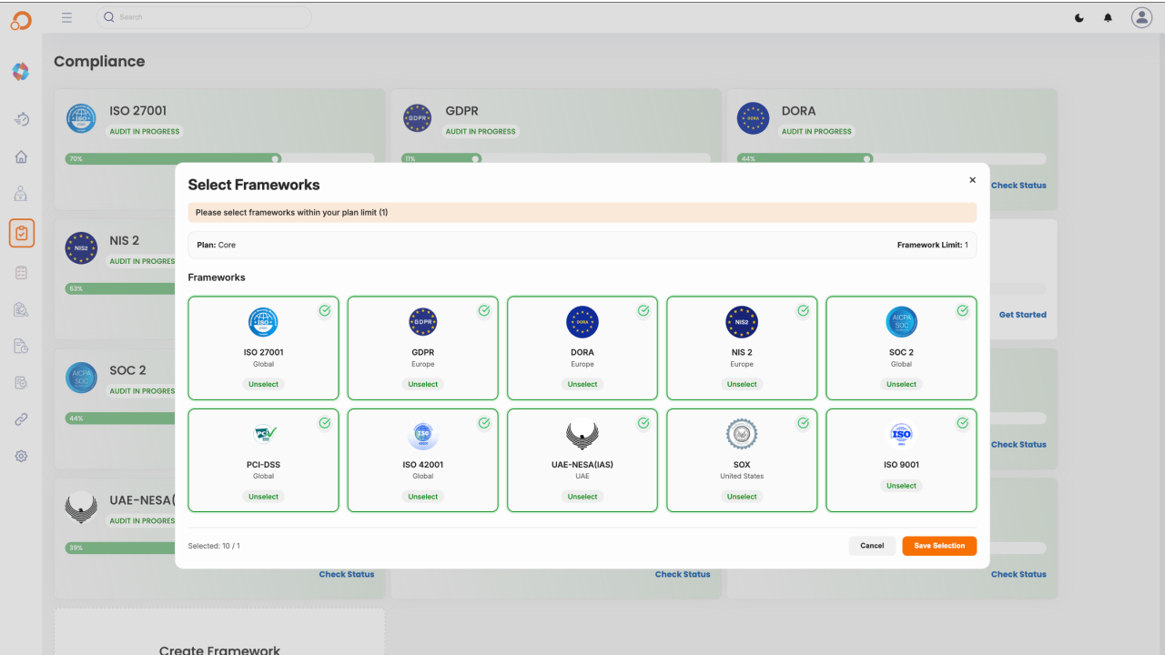Screen dimensions: 1165x655
Task: Click the Save Selection button
Action: point(939,546)
